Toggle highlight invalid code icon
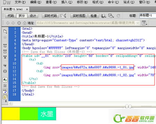This screenshot has height=124, width=156. [5, 85]
